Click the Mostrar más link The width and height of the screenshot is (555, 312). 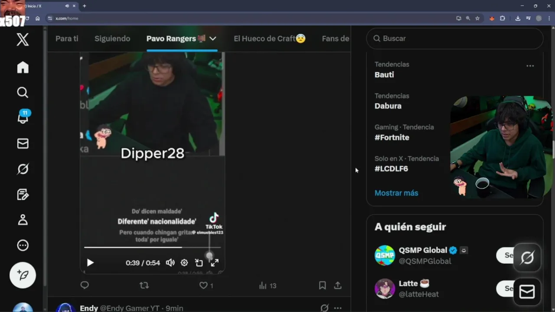[396, 193]
